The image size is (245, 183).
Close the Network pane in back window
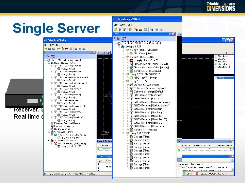click(x=232, y=141)
